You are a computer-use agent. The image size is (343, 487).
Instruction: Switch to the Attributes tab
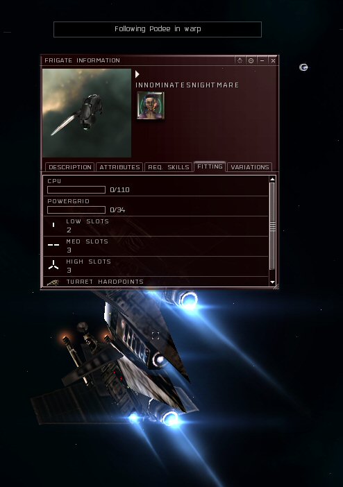[119, 167]
